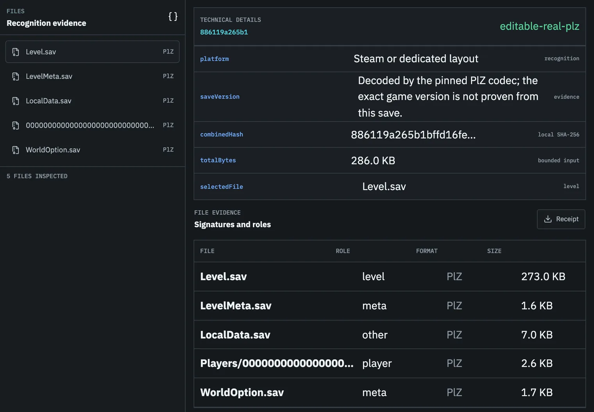Click the 1.6 KB size cell
The width and height of the screenshot is (594, 412).
537,306
